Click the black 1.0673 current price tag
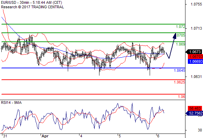The height and width of the screenshot is (138, 203). coord(194,52)
